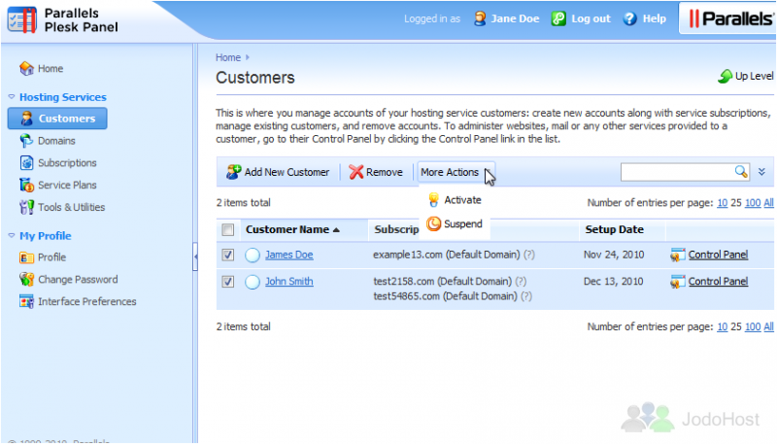Toggle the select-all checkbox in table header
The height and width of the screenshot is (444, 777).
coord(228,229)
